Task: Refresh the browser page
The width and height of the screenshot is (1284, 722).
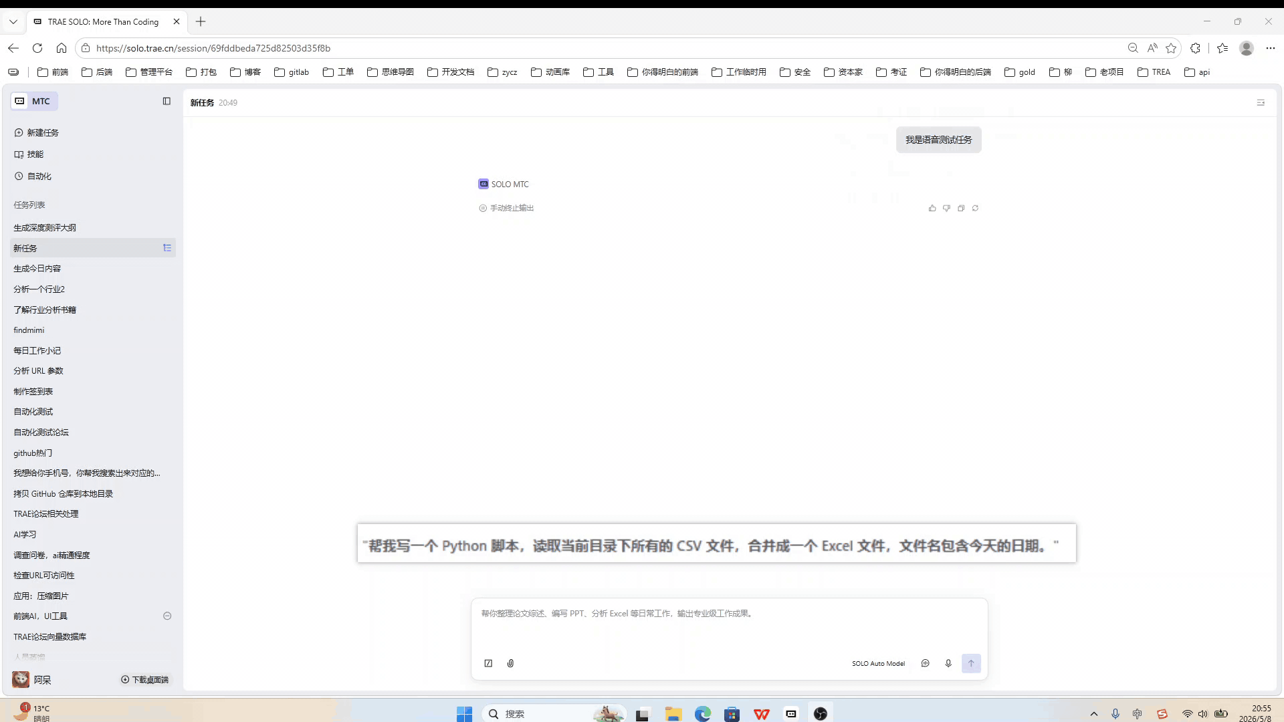Action: [x=37, y=48]
